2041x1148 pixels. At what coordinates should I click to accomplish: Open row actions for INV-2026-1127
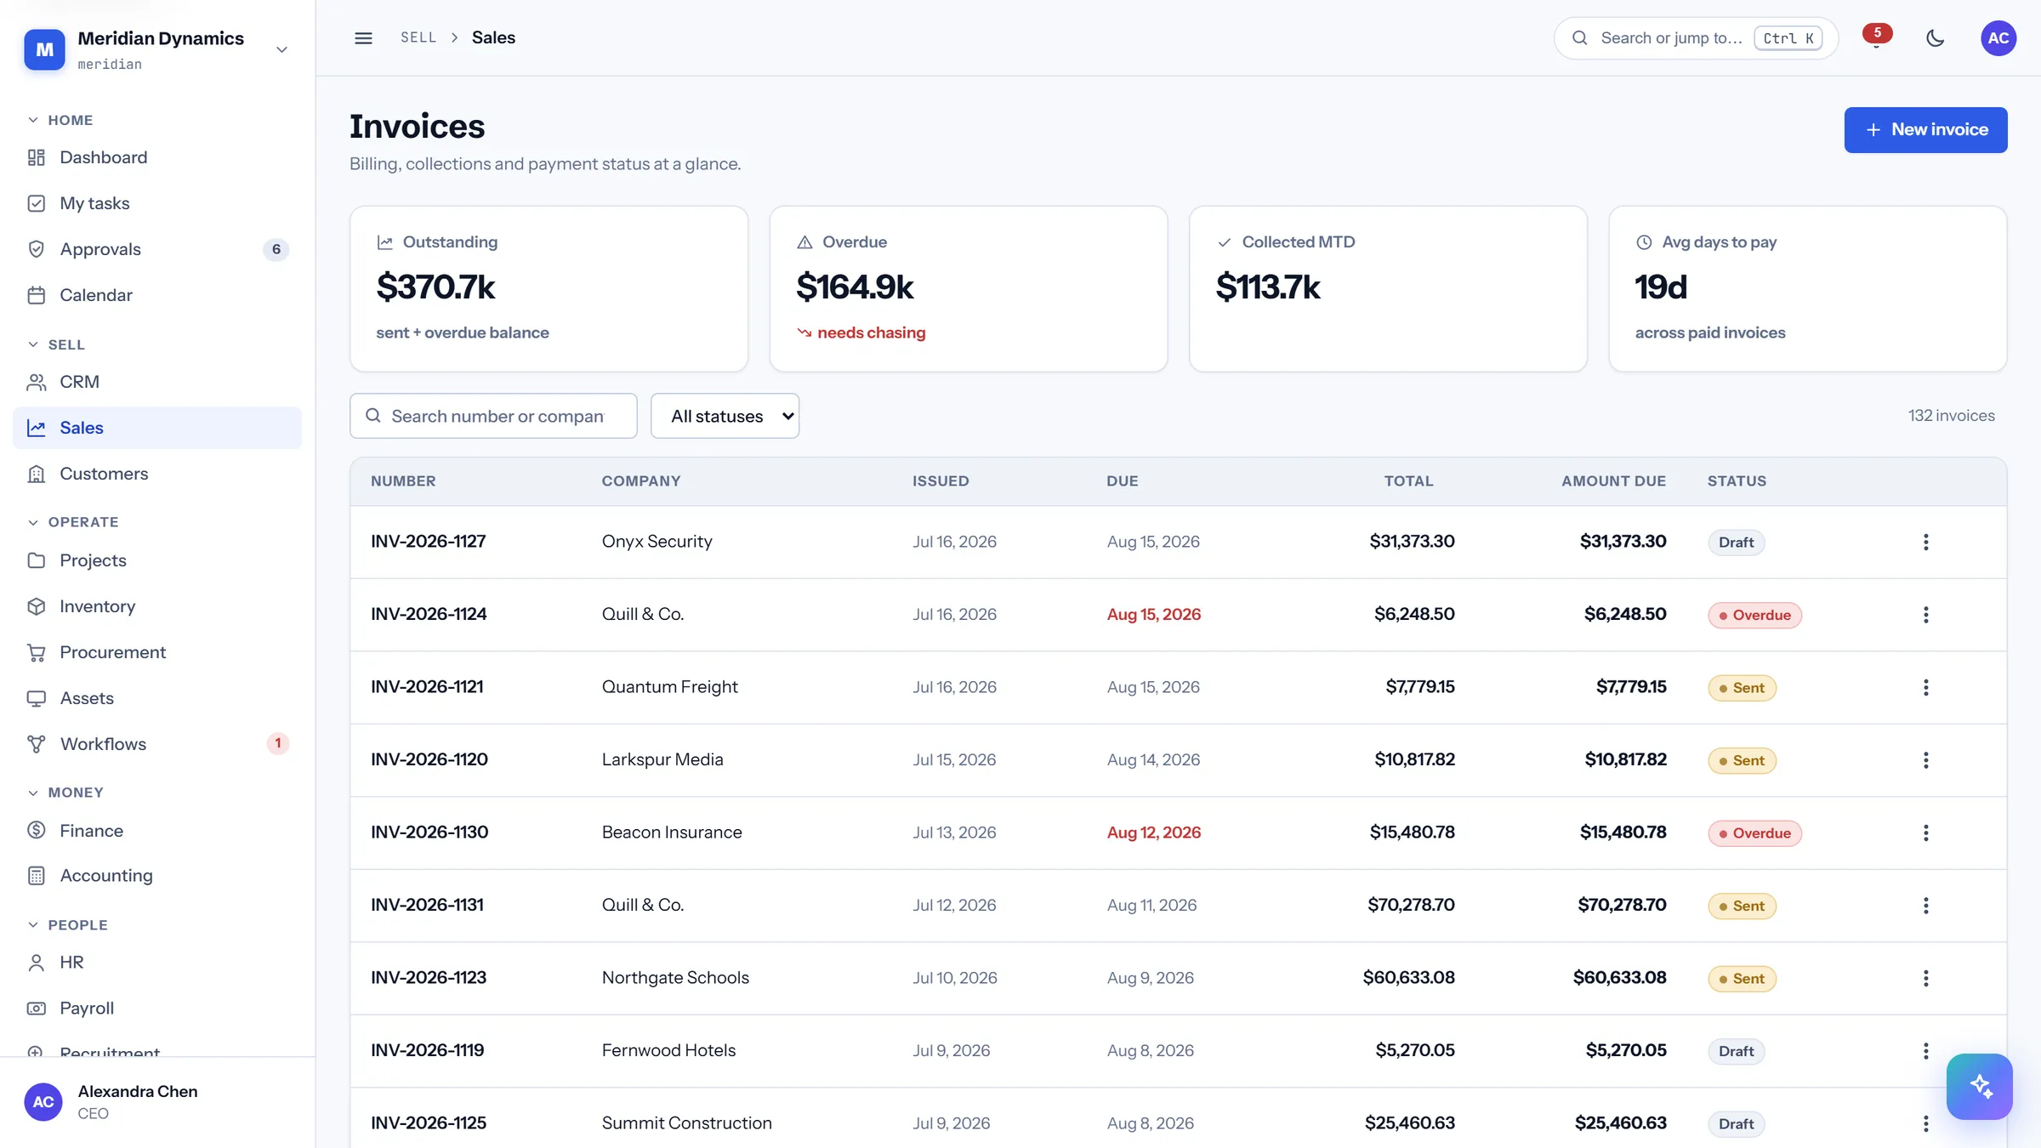[1925, 542]
